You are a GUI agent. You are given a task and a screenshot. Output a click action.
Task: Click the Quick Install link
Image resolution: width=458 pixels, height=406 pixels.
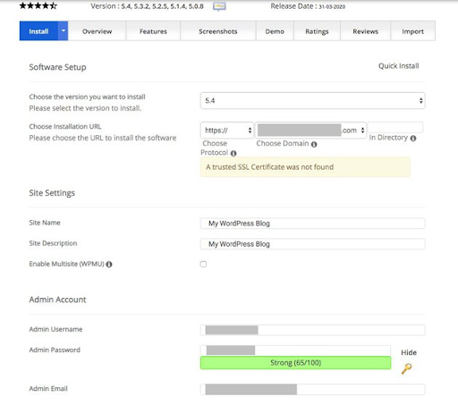[399, 66]
